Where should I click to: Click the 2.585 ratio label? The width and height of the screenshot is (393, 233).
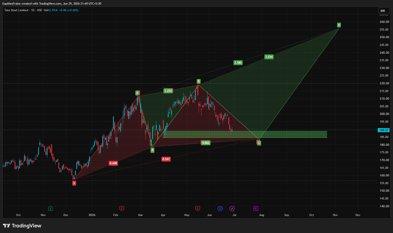pyautogui.click(x=238, y=63)
